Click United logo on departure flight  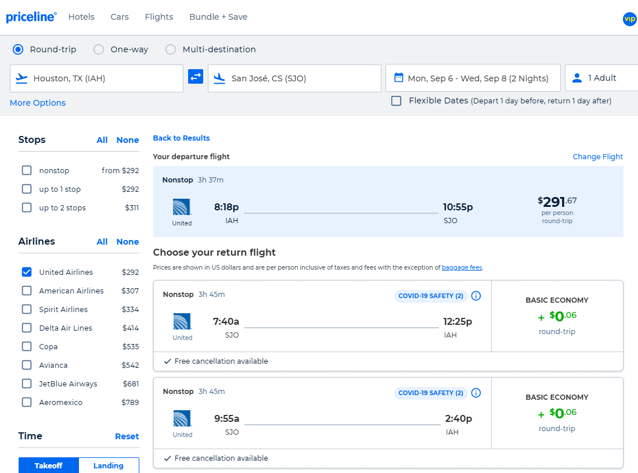point(182,207)
